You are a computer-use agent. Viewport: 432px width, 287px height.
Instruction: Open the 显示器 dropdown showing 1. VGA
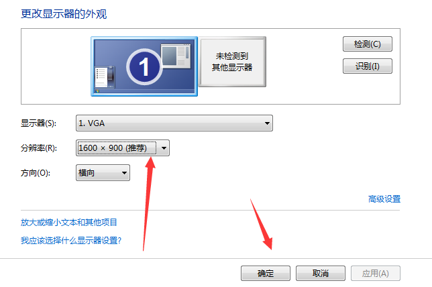(174, 123)
